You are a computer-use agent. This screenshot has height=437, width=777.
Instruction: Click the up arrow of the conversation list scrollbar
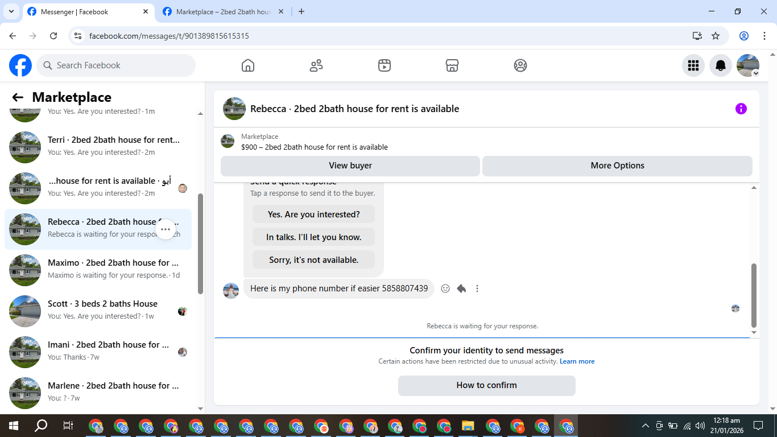(200, 113)
